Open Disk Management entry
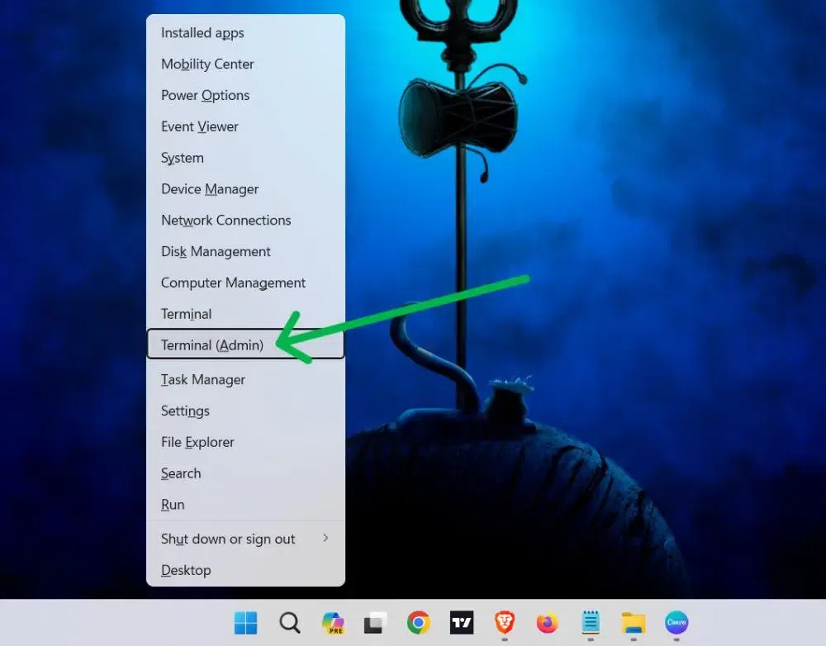This screenshot has height=646, width=826. 245,251
